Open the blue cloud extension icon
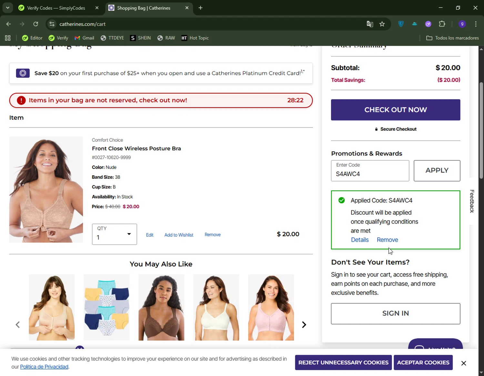 [415, 24]
